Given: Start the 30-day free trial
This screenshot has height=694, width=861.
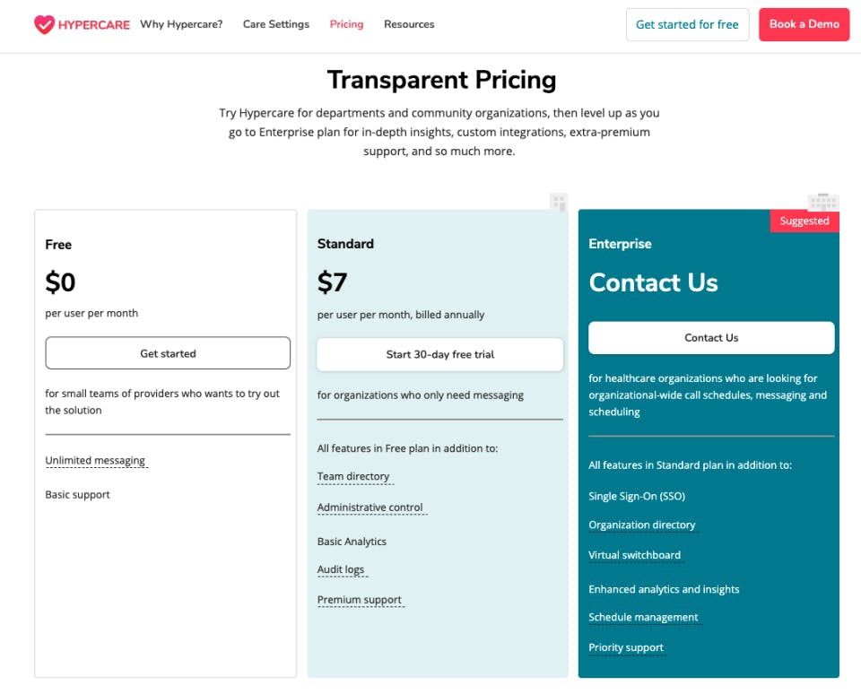Looking at the screenshot, I should tap(439, 354).
